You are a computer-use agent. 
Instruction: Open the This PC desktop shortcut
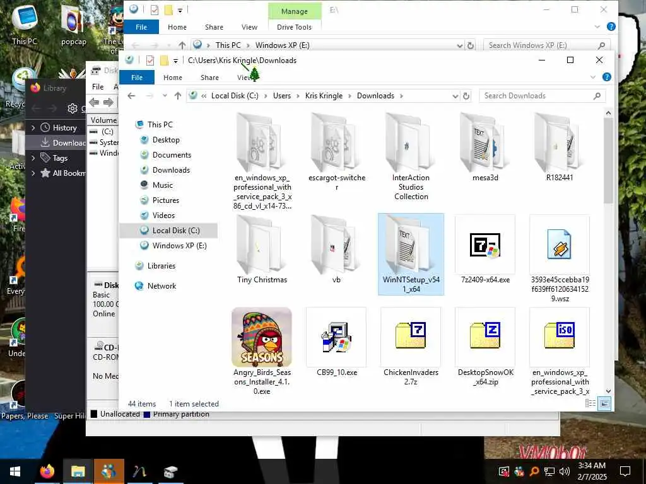coord(25,25)
